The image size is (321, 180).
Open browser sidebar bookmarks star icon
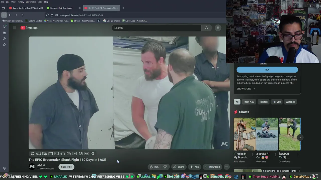4,44
